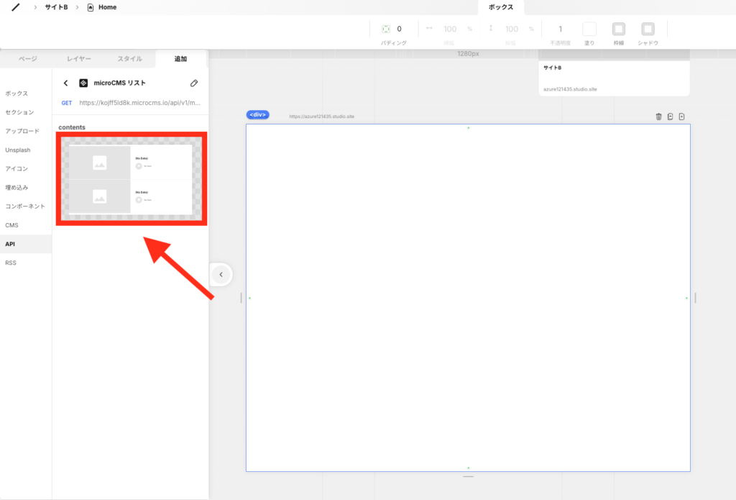Click the back arrow beside microCMS リスト
Image resolution: width=736 pixels, height=500 pixels.
click(66, 83)
